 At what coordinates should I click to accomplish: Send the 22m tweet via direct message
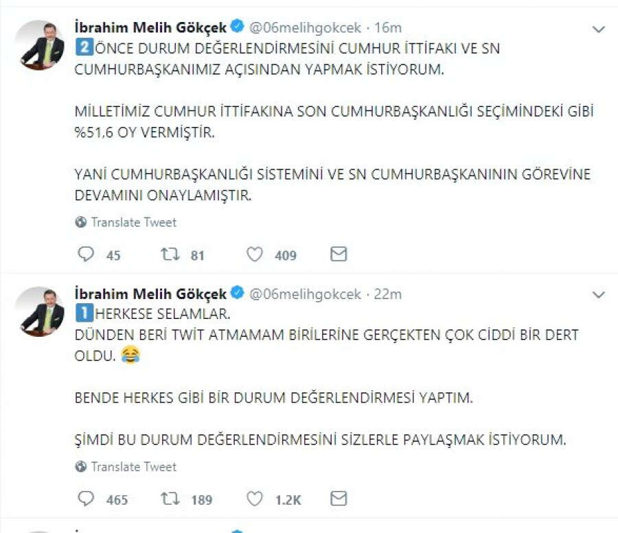338,499
